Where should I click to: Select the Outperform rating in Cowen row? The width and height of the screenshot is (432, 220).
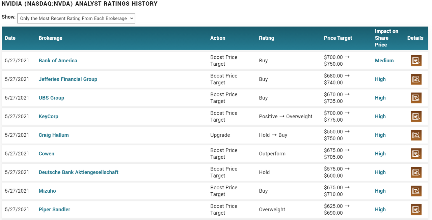pos(272,154)
